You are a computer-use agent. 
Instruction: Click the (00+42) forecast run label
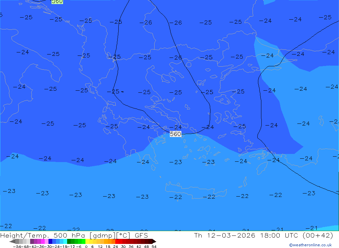pos(318,235)
